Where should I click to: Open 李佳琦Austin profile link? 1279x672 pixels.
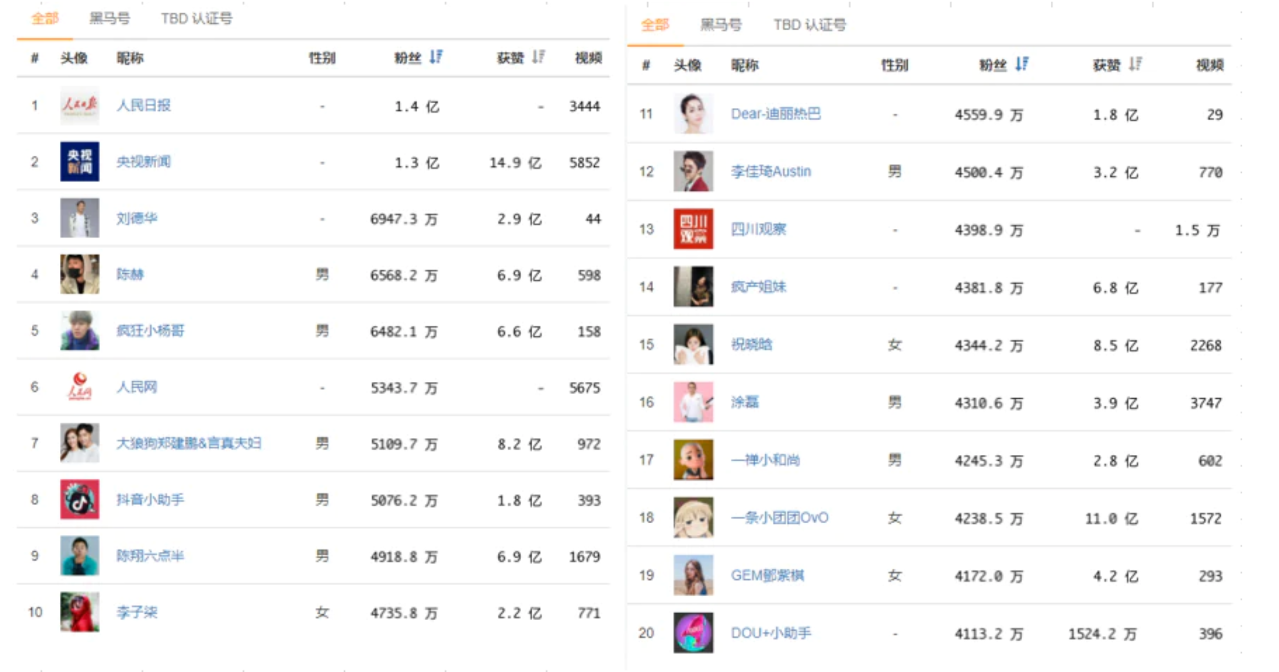click(770, 172)
